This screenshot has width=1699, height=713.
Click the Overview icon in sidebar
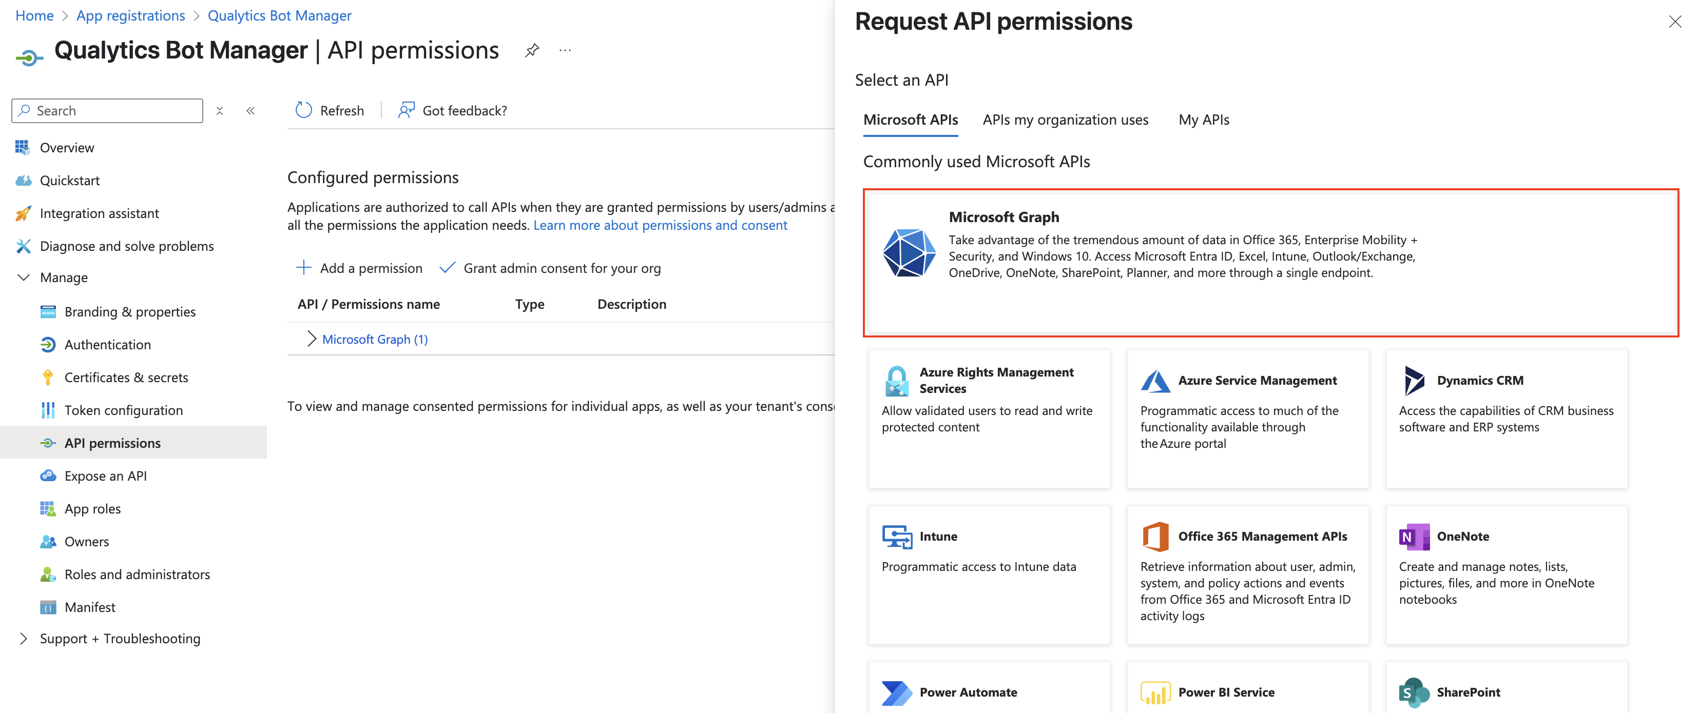click(x=23, y=148)
